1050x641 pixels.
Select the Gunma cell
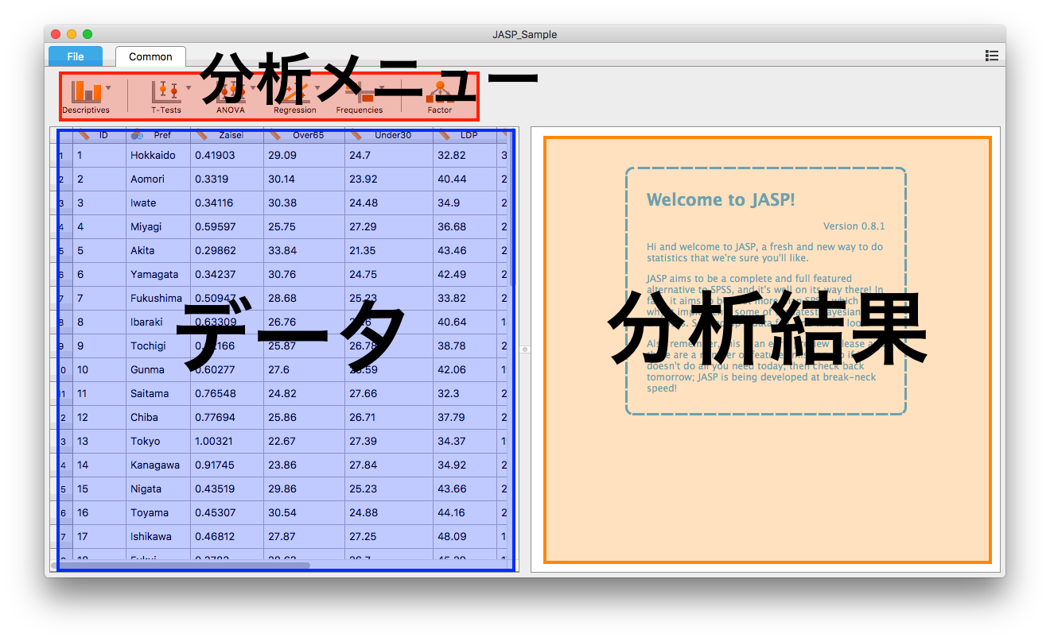click(158, 369)
